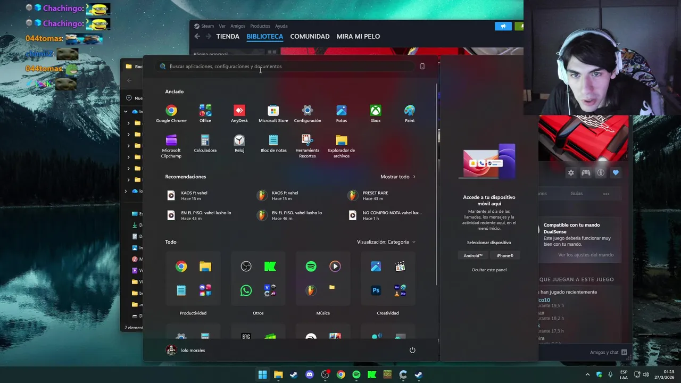Launch Herramienta Recortes snipping tool
Screen dimensions: 681x383
(x=308, y=146)
